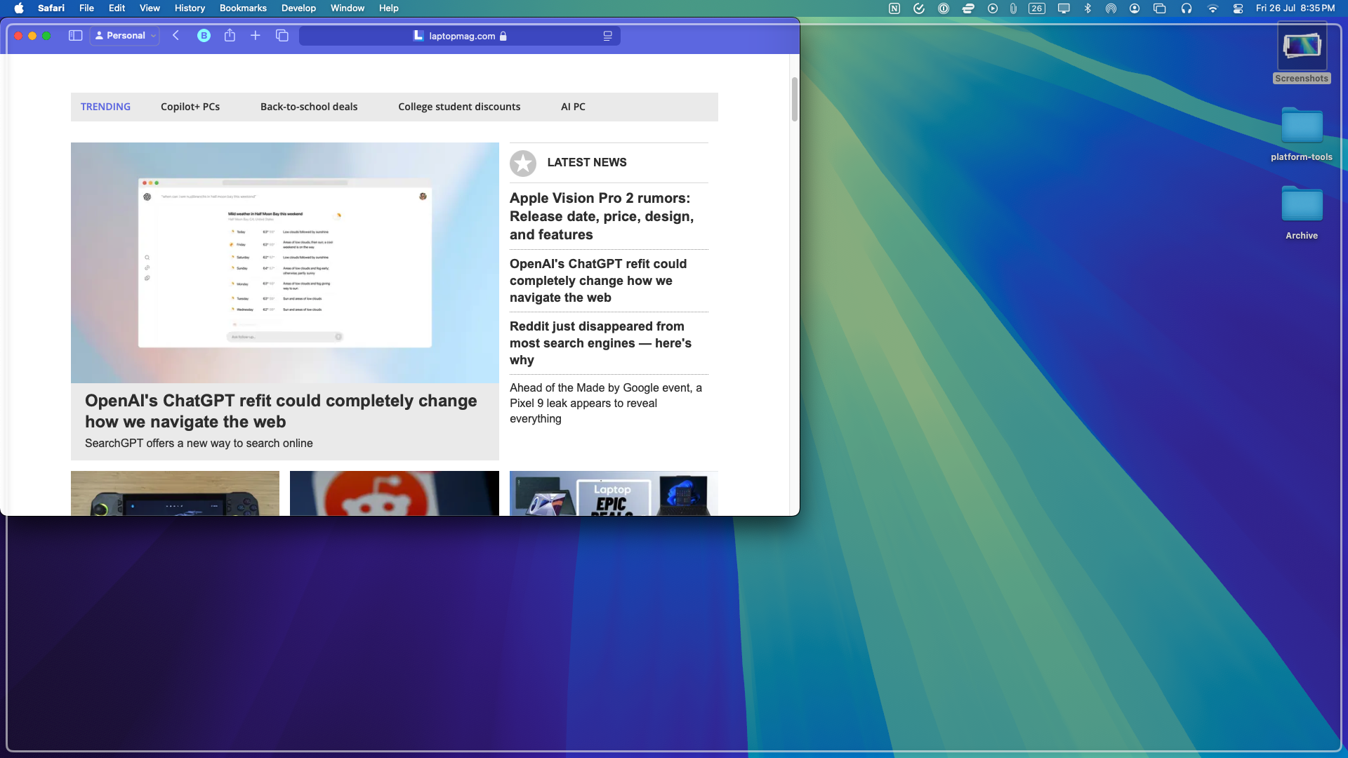This screenshot has width=1348, height=758.
Task: Open AirDrop menu bar icon
Action: 1111,8
